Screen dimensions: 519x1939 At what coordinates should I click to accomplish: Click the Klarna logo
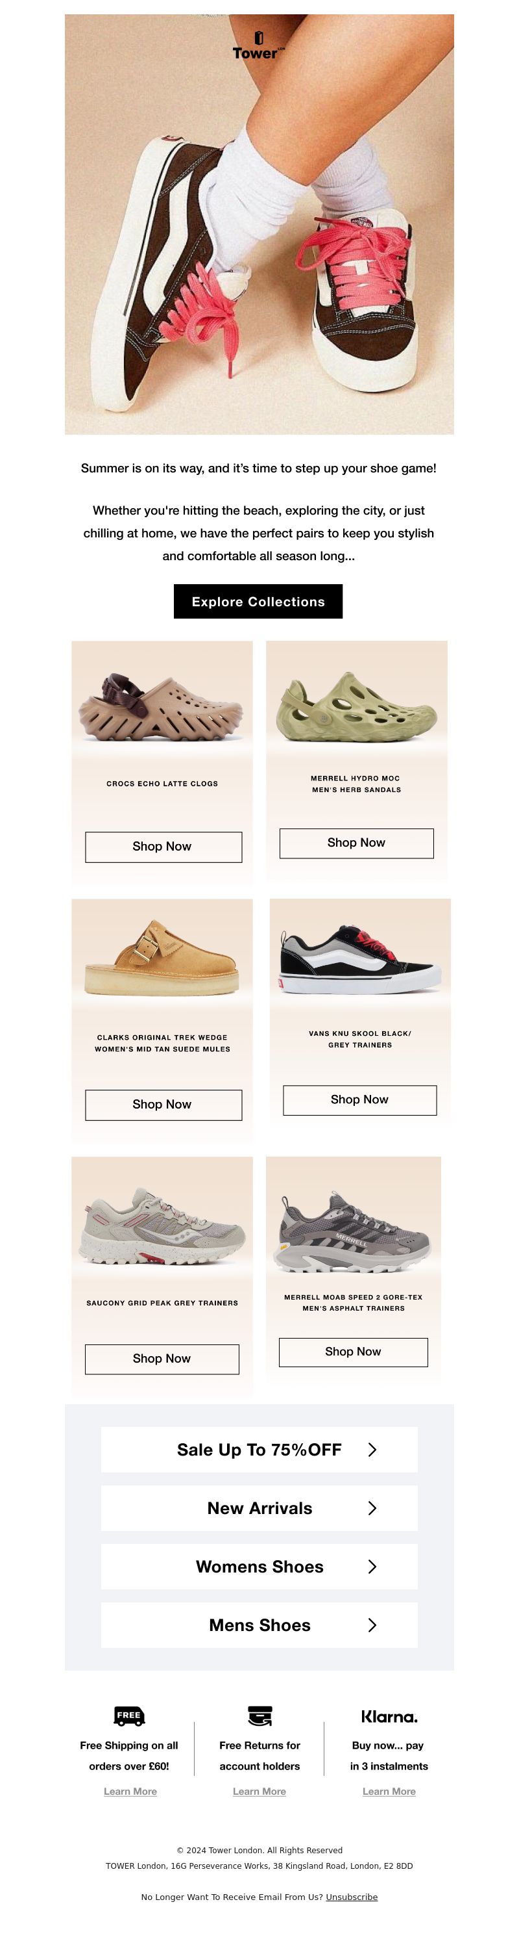[389, 1716]
